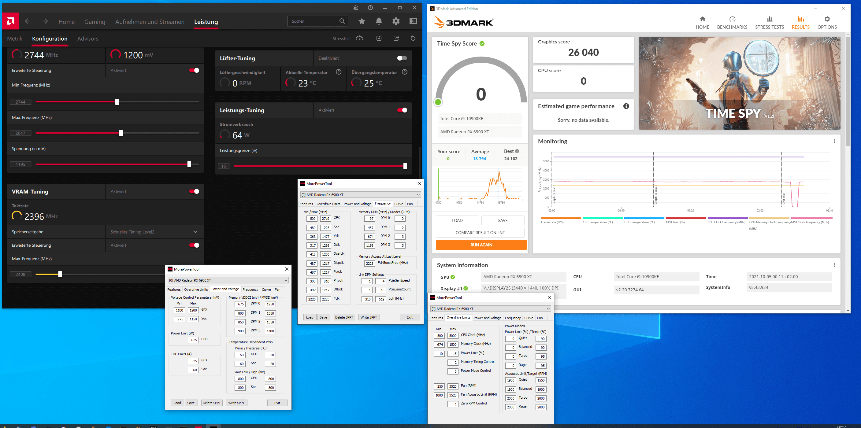
Task: Reset tuning with the circular arrow icon
Action: [413, 38]
